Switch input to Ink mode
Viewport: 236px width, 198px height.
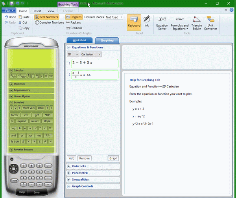(x=146, y=21)
